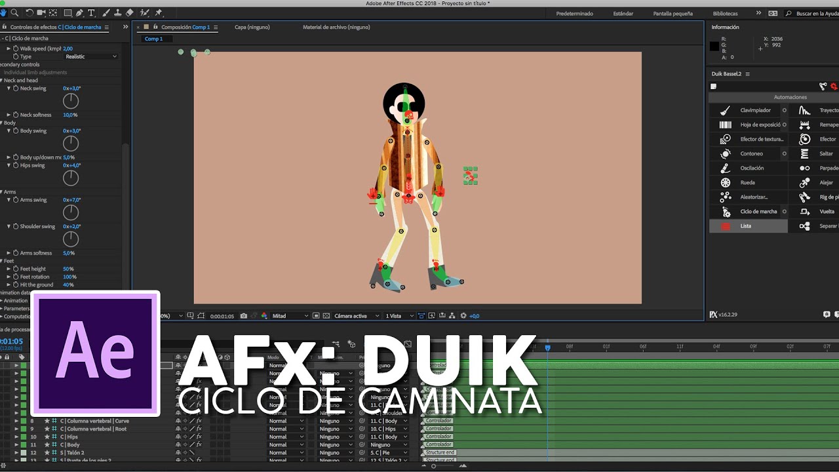This screenshot has width=839, height=472.
Task: Open Duik Bassel.2 panel menu
Action: [x=747, y=74]
